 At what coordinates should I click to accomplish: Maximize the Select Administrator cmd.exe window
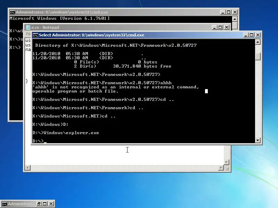coord(251,35)
